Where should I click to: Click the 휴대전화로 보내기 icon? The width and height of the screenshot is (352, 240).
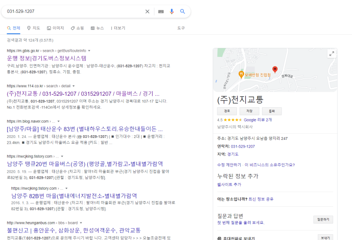click(219, 239)
